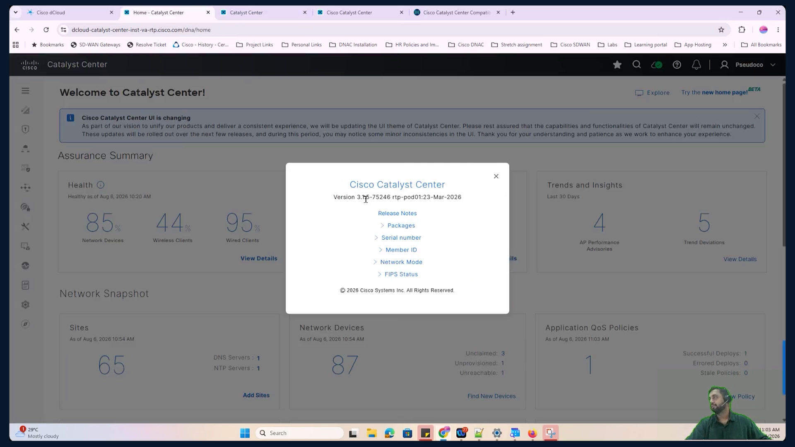Click the cloud connectivity status icon

[657, 65]
